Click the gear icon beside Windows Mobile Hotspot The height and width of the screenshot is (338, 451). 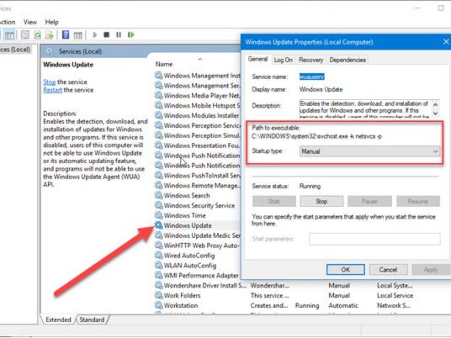point(159,106)
